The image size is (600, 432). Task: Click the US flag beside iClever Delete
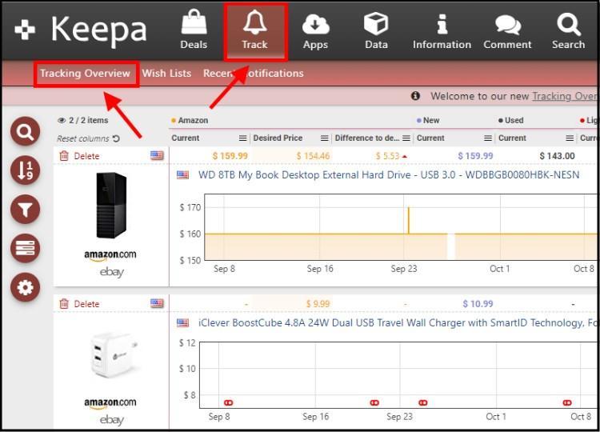(x=157, y=303)
